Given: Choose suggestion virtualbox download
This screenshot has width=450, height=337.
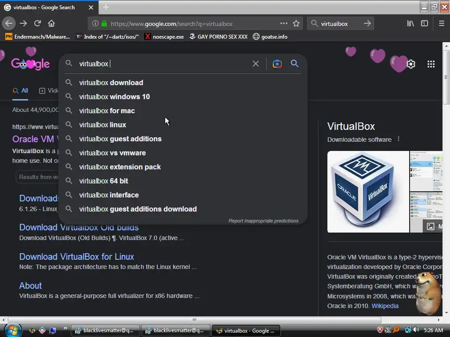Looking at the screenshot, I should pyautogui.click(x=183, y=82).
